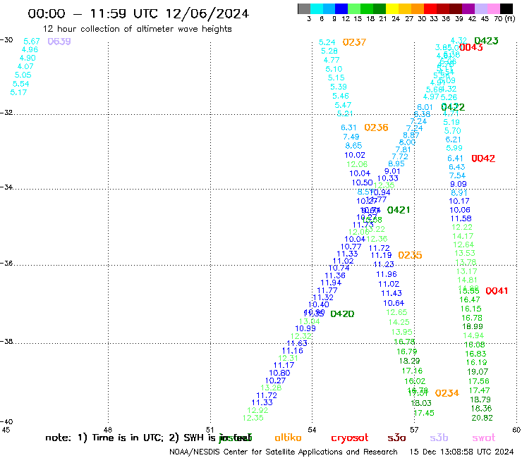Select the orange swatch before legend label 30
This screenshot has height=458, width=522.
[x=417, y=8]
